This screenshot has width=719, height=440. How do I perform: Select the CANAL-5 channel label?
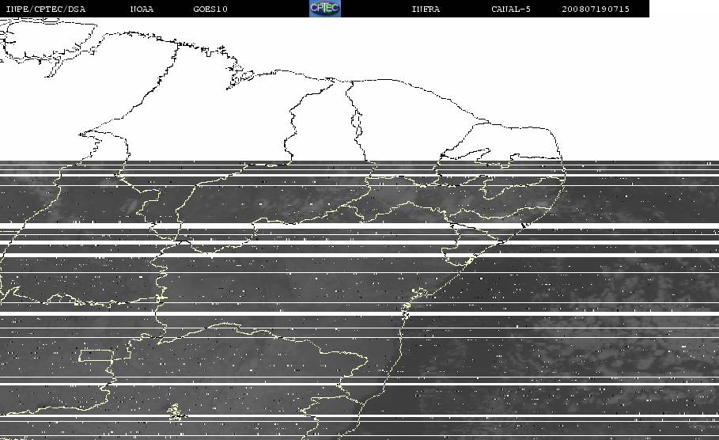511,9
